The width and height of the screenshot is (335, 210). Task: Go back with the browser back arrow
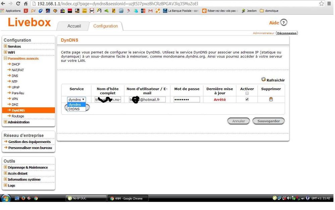point(3,4)
